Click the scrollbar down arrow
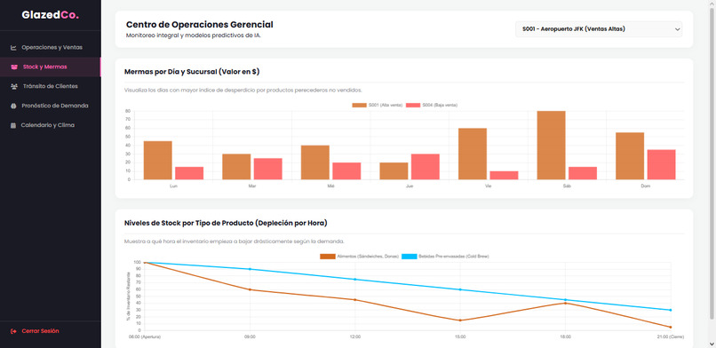This screenshot has width=716, height=348. point(712,344)
